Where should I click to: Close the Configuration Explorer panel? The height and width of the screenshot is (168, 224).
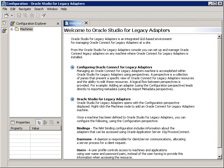58,24
